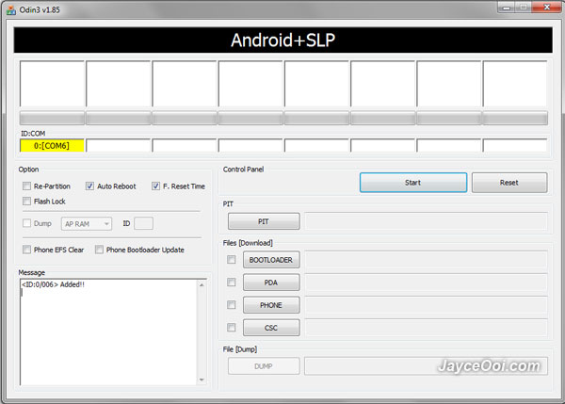Click the Start button
The image size is (565, 404).
click(x=413, y=183)
